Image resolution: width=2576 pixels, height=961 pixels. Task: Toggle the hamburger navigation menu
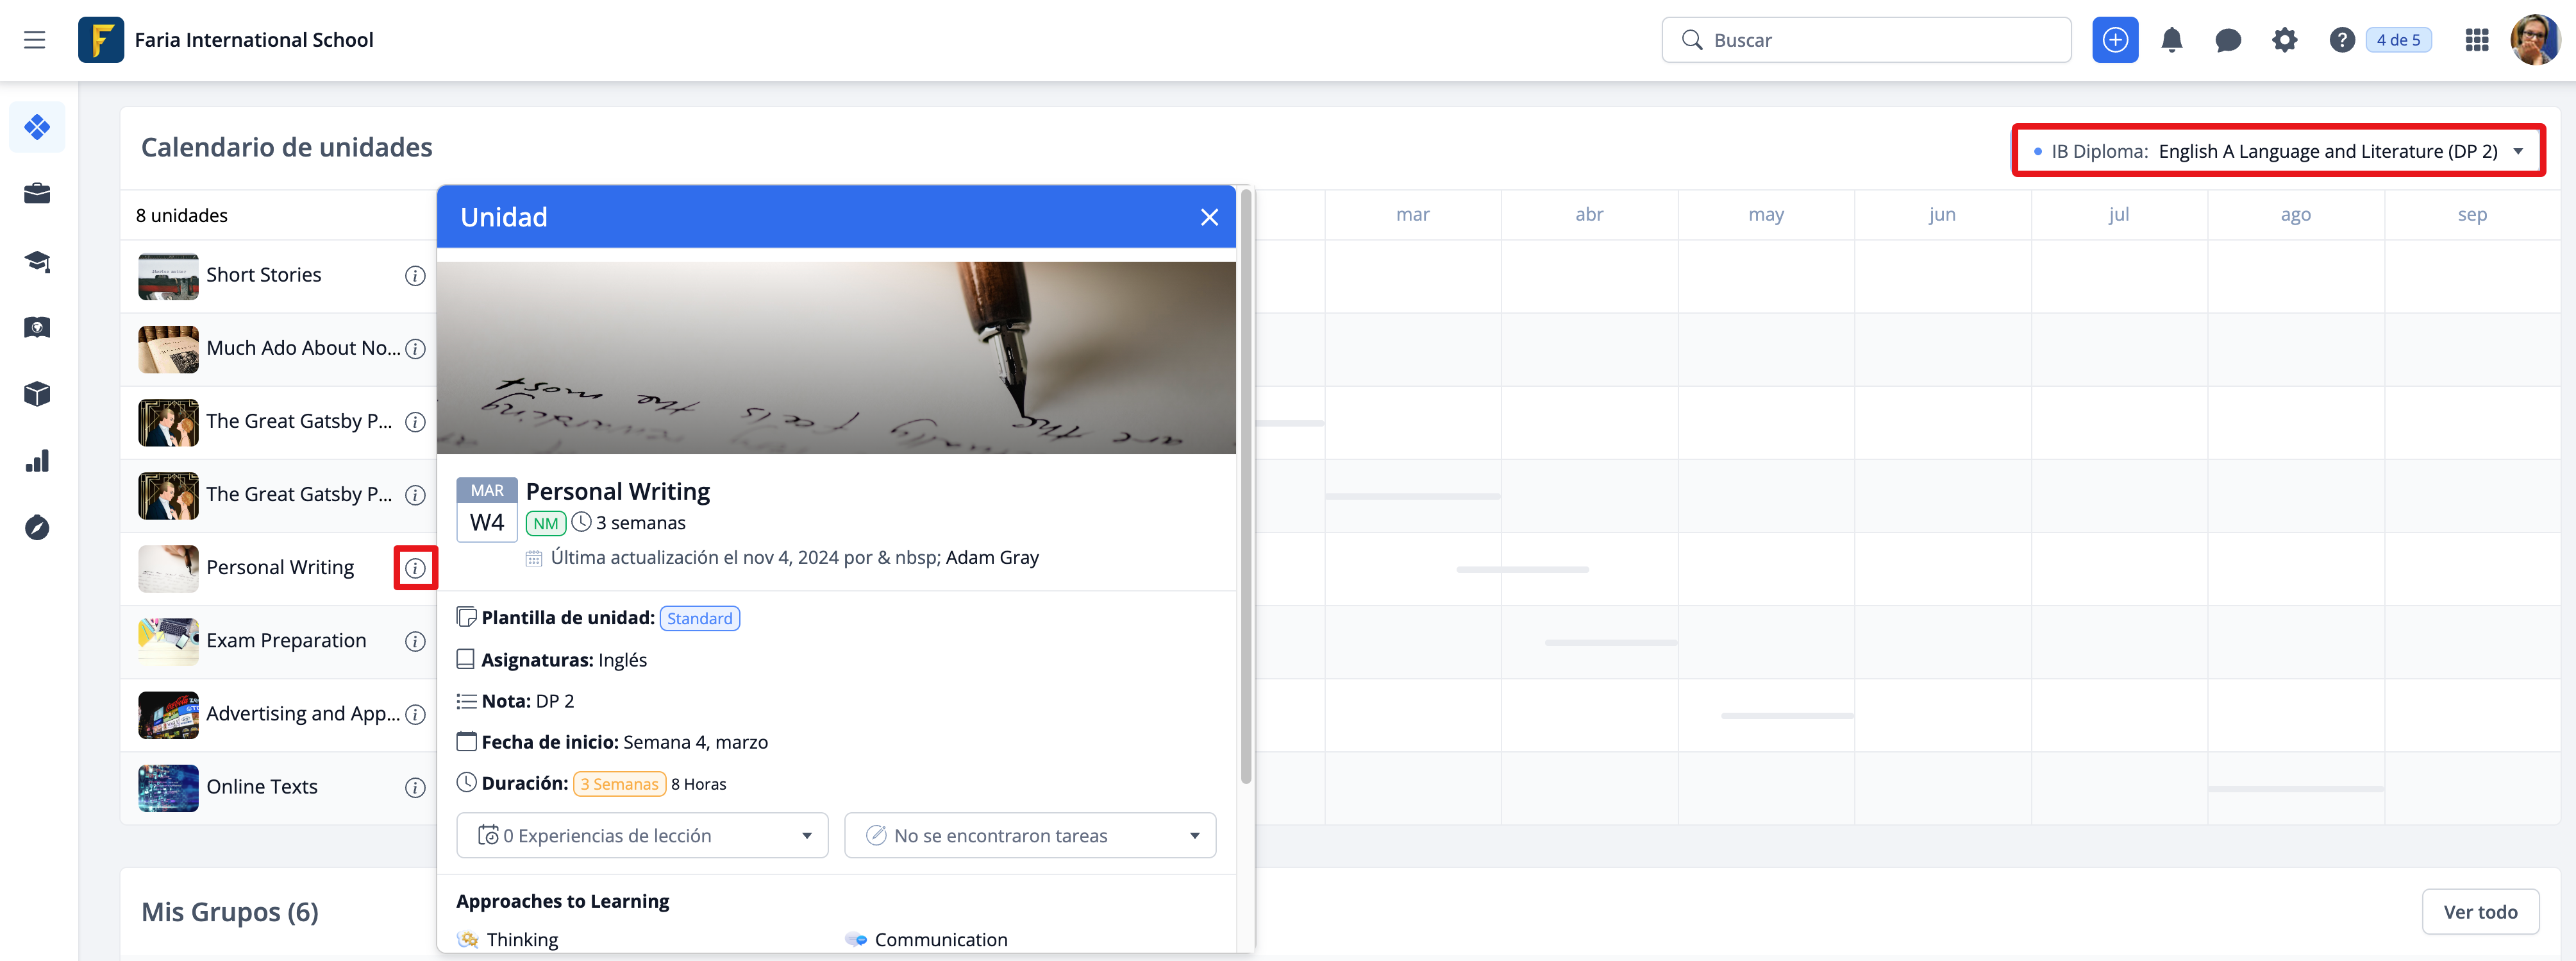tap(35, 40)
